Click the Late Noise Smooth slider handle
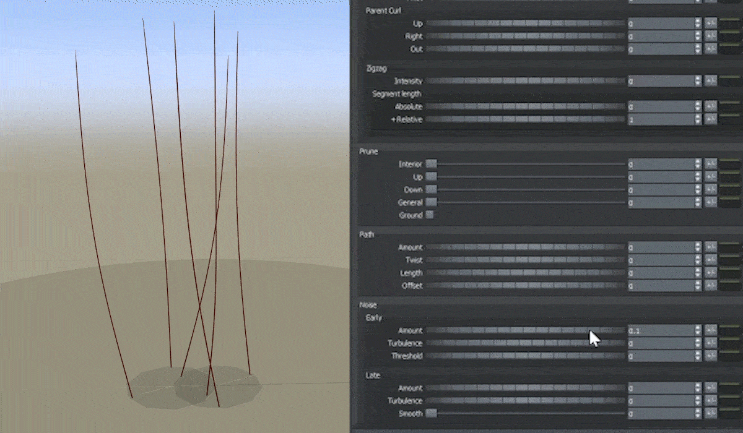Image resolution: width=743 pixels, height=433 pixels. click(432, 413)
